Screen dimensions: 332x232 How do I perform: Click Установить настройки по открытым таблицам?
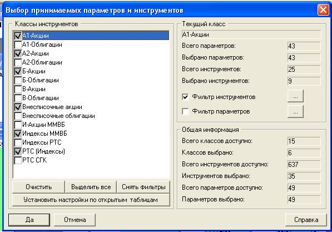coord(91,200)
